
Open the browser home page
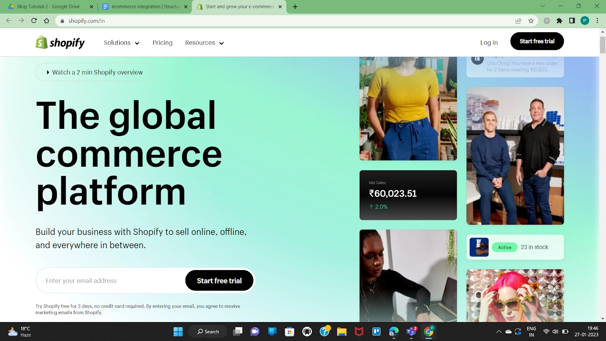tap(47, 21)
